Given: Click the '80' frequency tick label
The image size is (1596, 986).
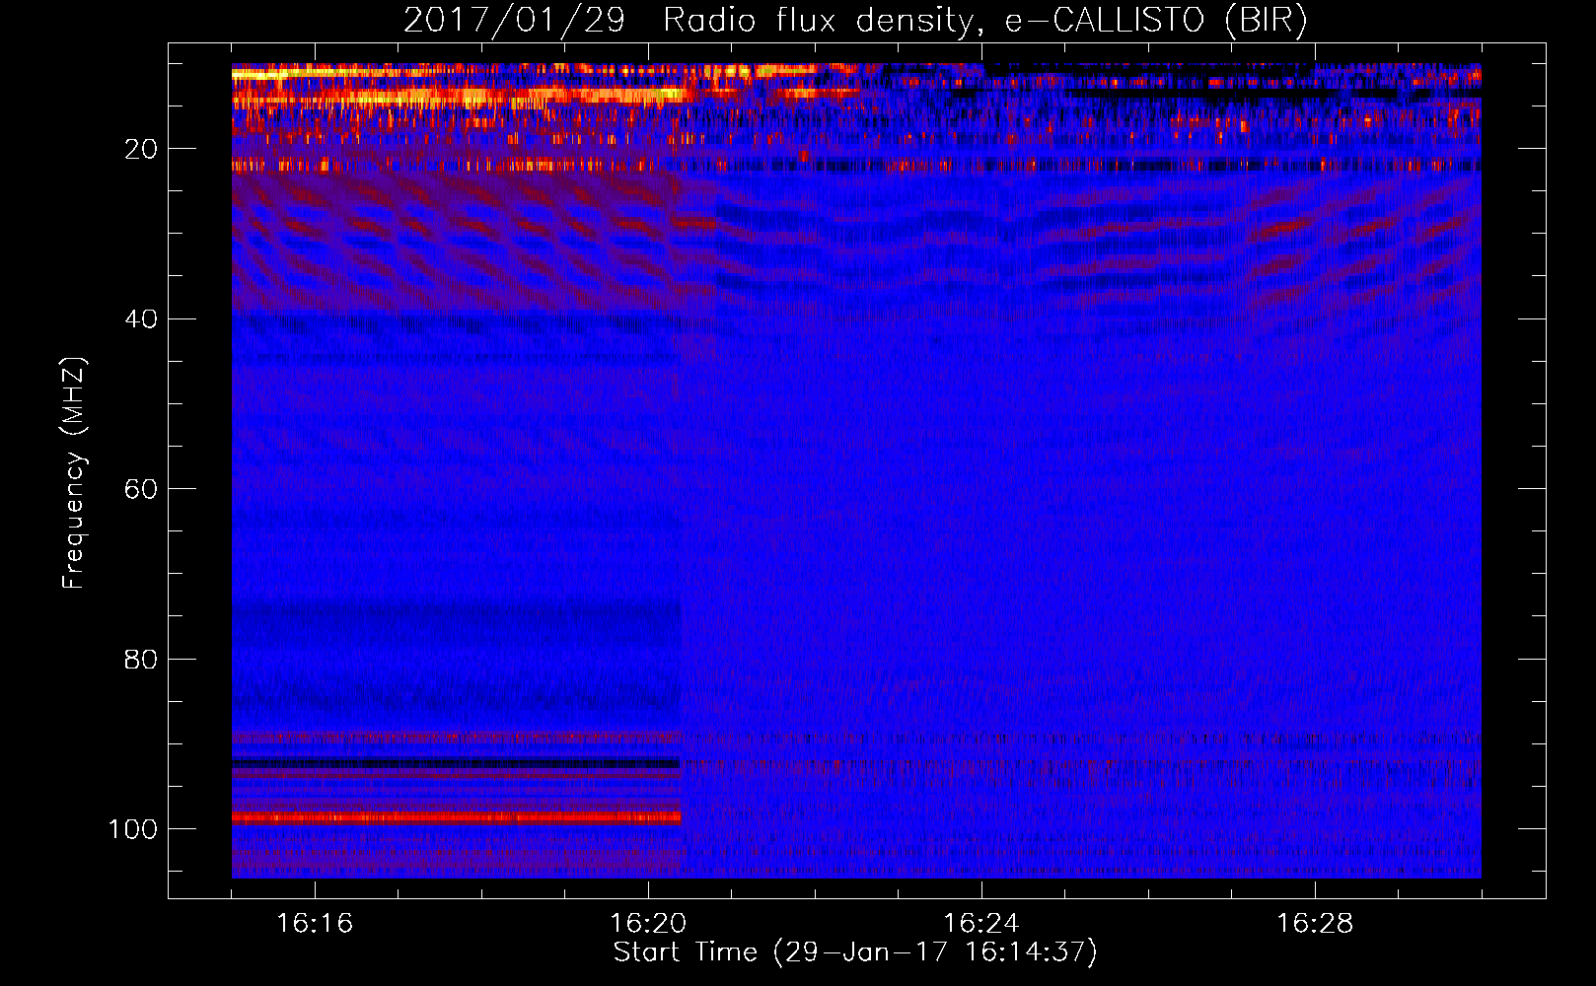Looking at the screenshot, I should (x=142, y=660).
